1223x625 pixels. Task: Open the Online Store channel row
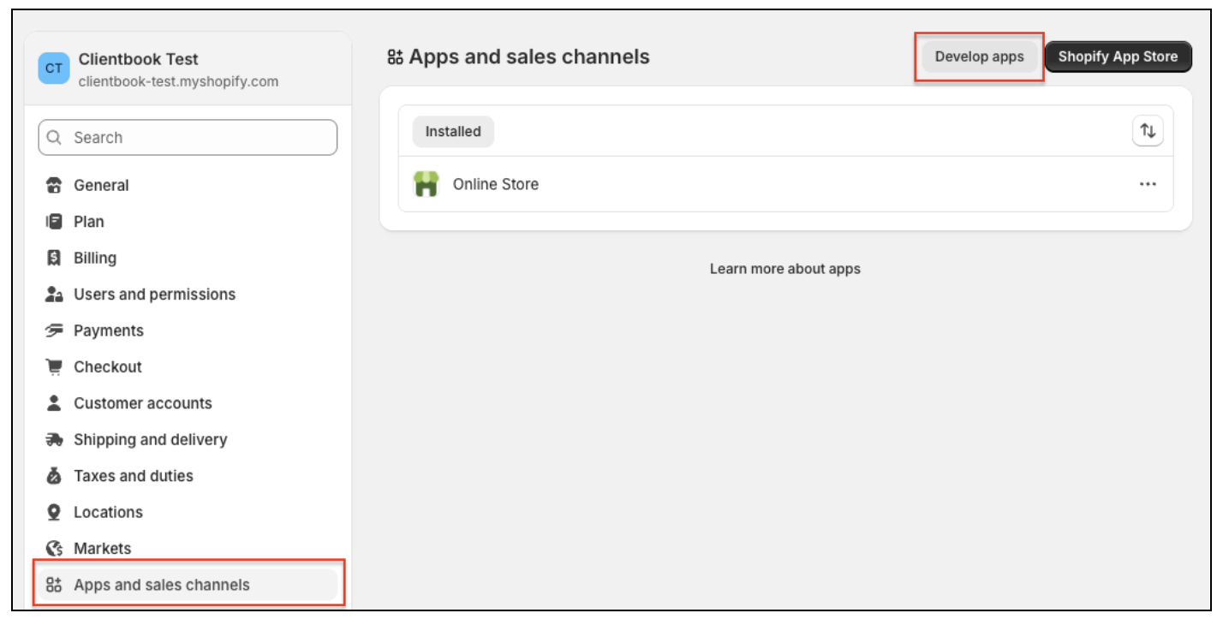pyautogui.click(x=785, y=184)
